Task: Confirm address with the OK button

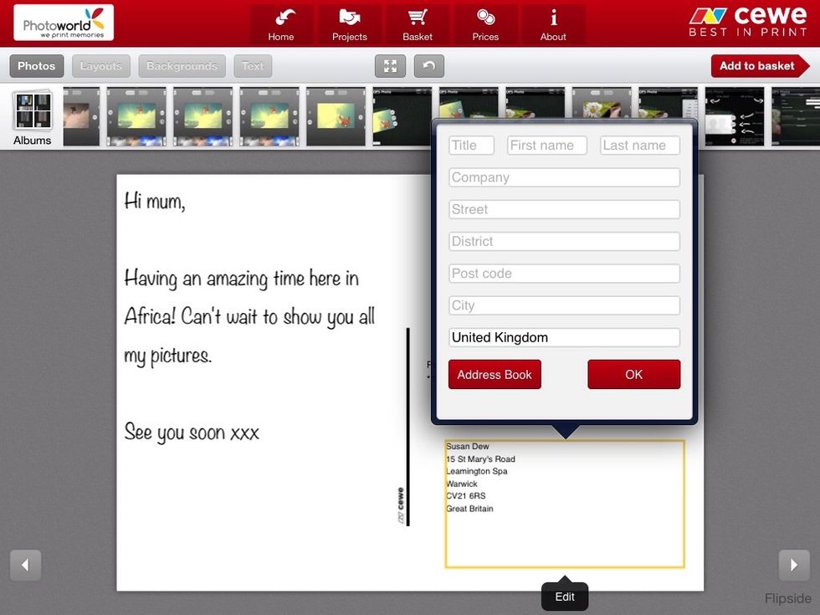Action: pos(633,375)
